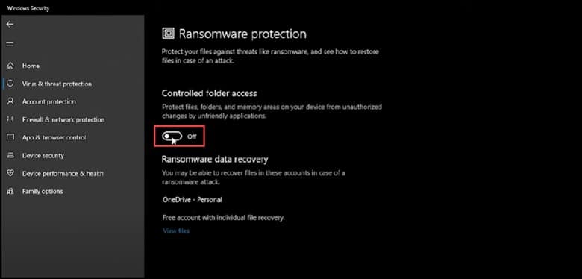Click the Home house icon

coord(10,66)
